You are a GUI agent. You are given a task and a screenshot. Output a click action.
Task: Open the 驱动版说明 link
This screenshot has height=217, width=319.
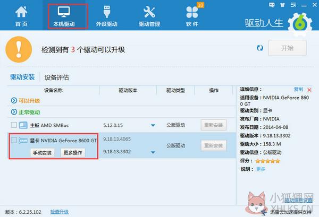point(299,201)
